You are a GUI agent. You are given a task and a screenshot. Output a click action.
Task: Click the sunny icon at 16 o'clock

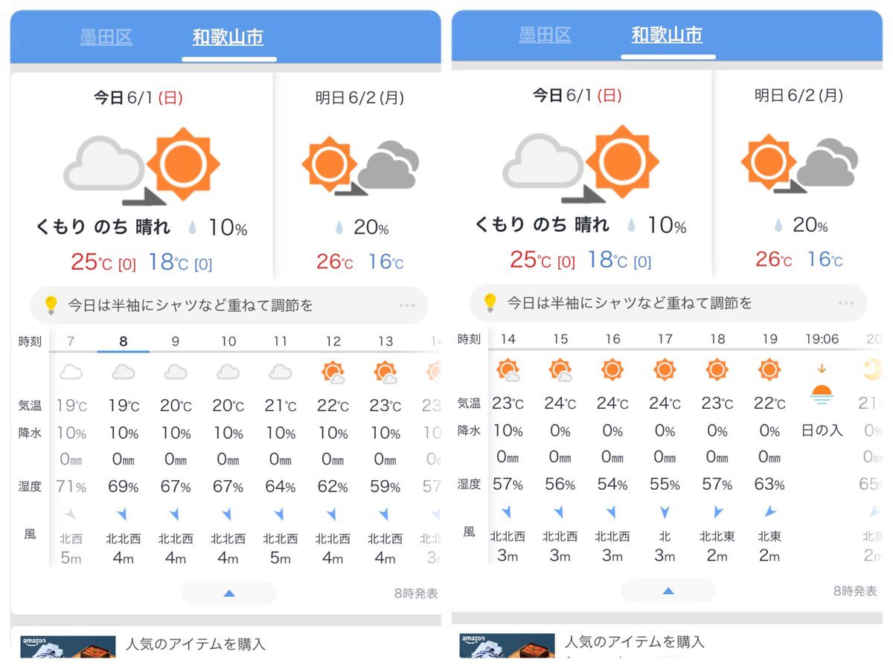point(612,369)
